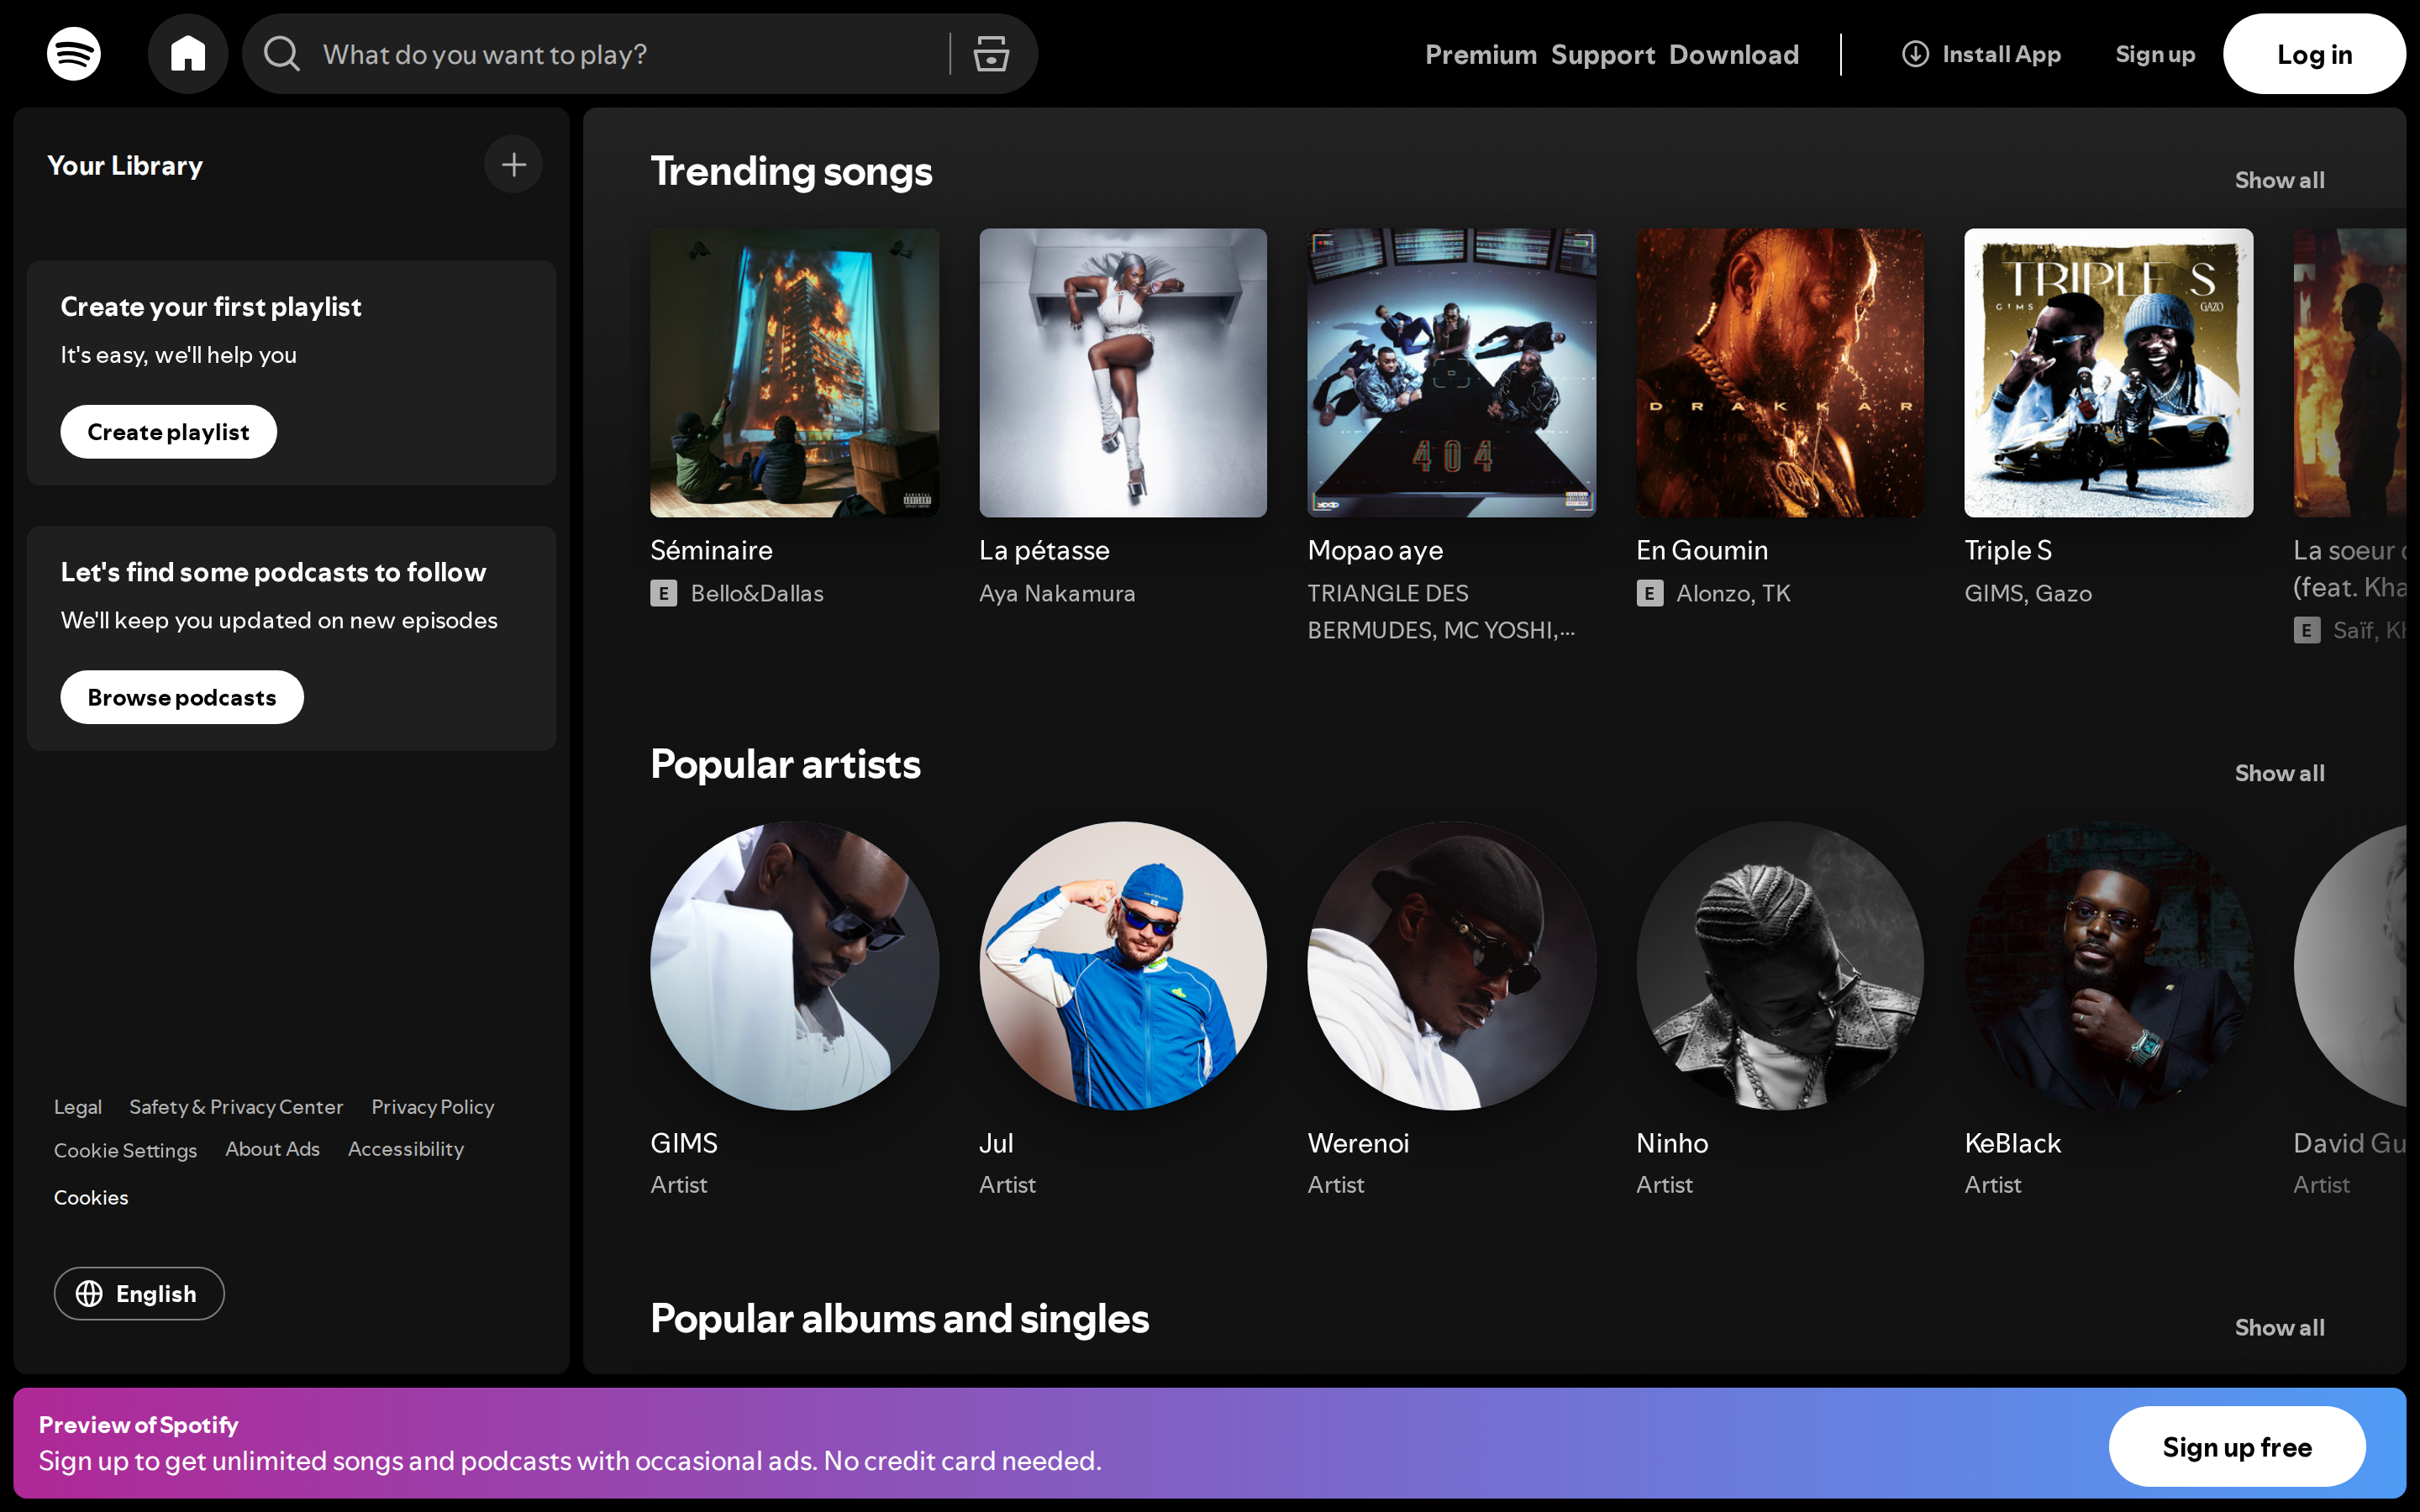This screenshot has width=2420, height=1512.
Task: Open the Séminaire cover art
Action: 794,373
